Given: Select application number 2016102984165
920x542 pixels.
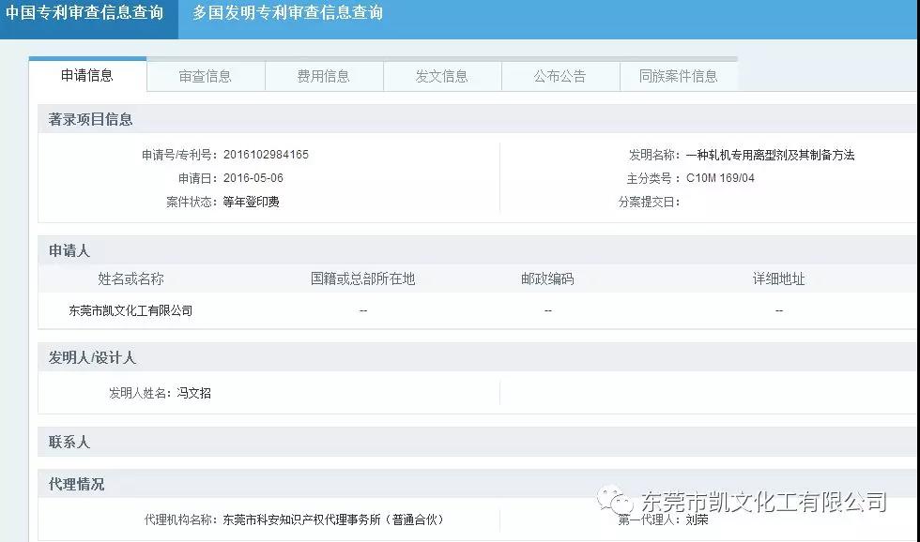Looking at the screenshot, I should point(266,155).
